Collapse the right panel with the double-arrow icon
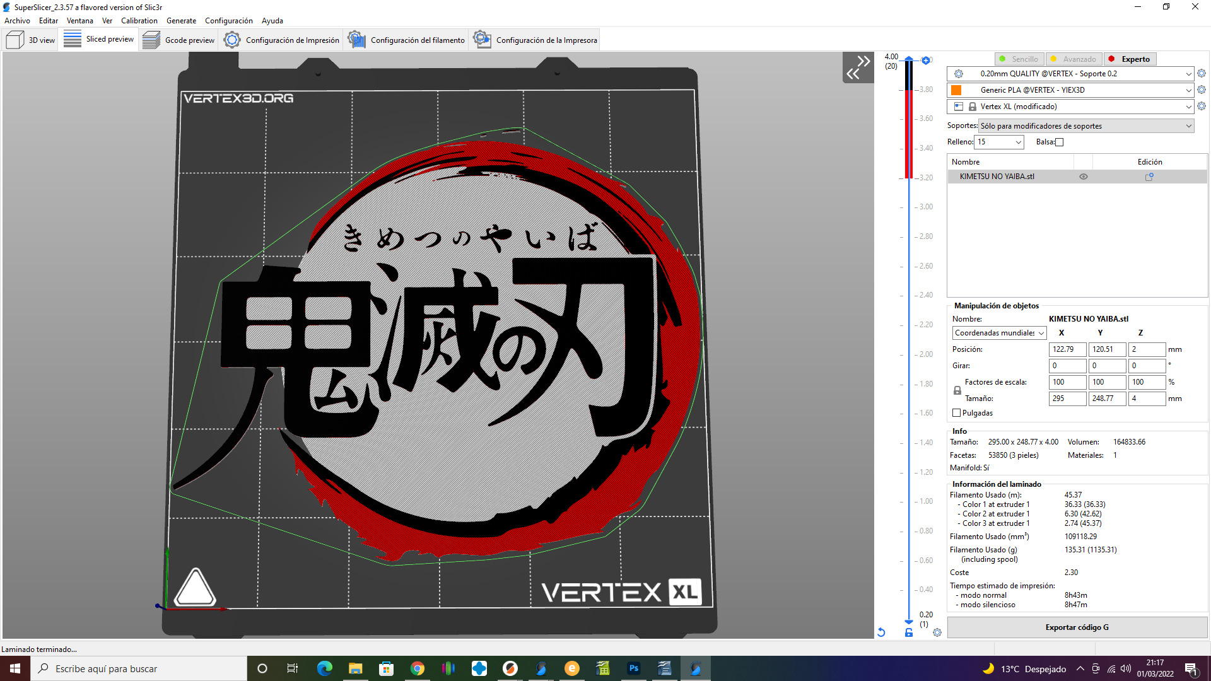 tap(858, 67)
